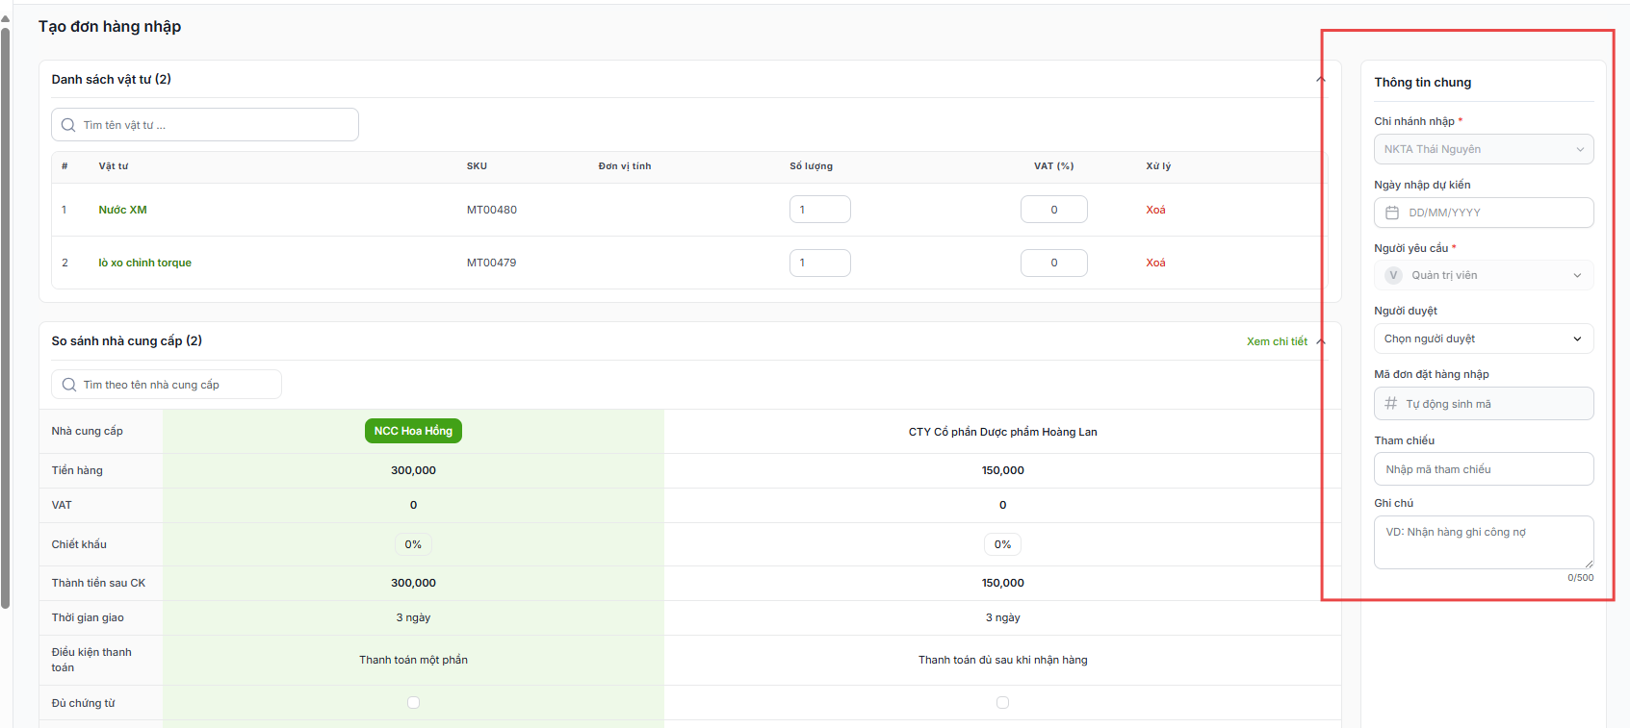Open the Người yêu cầu dropdown
Screen dimensions: 1630x728
1484,275
